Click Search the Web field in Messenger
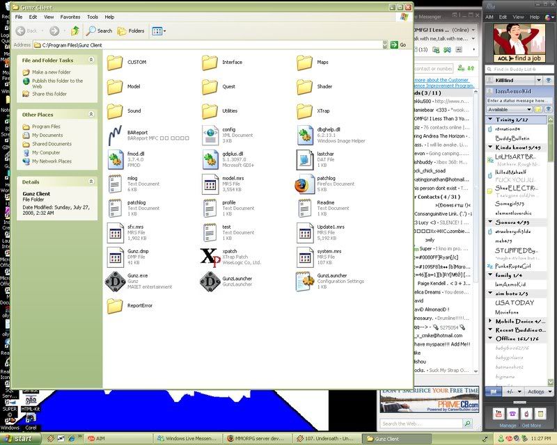The width and height of the screenshot is (557, 445). point(421,423)
